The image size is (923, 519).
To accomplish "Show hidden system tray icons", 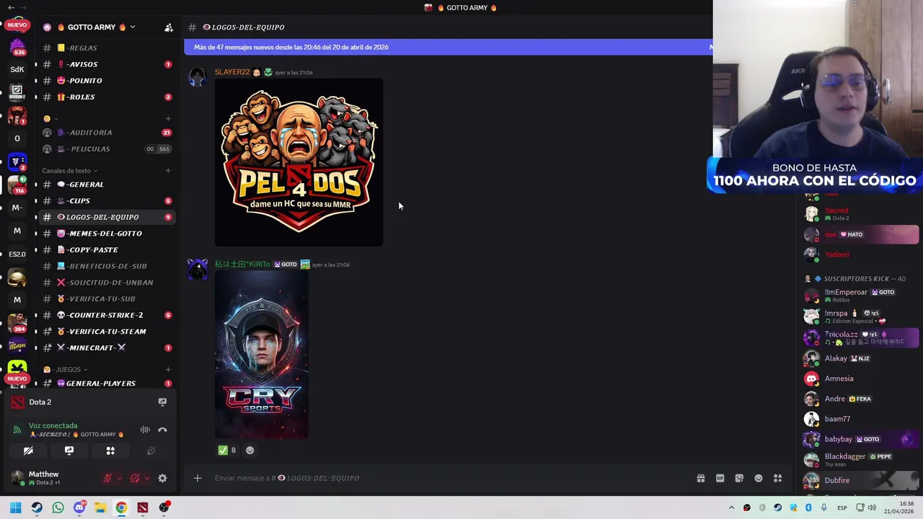I will 731,507.
